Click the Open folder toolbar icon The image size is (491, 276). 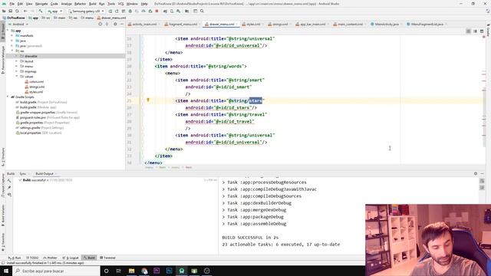[4, 11]
